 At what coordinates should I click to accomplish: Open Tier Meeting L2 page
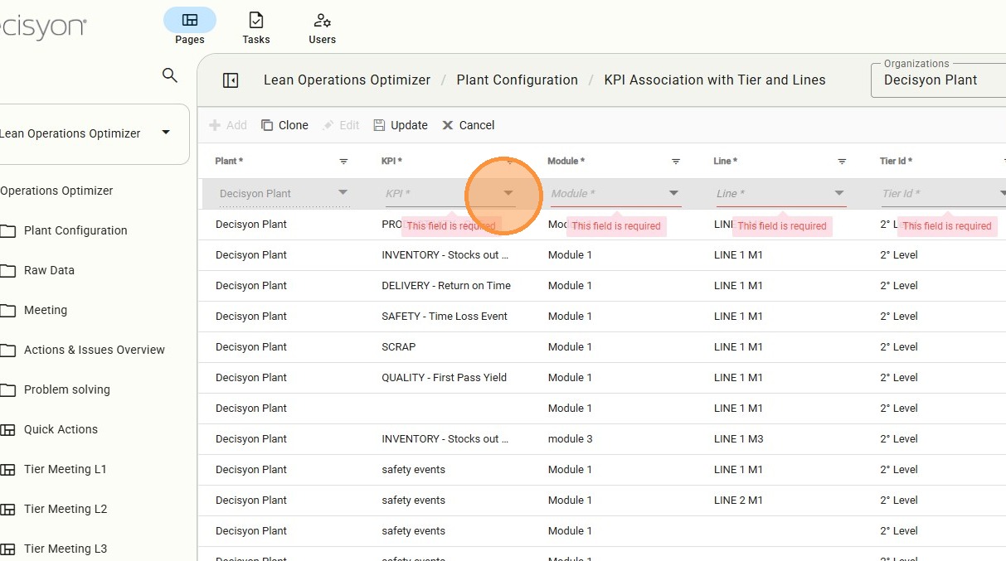pyautogui.click(x=66, y=509)
